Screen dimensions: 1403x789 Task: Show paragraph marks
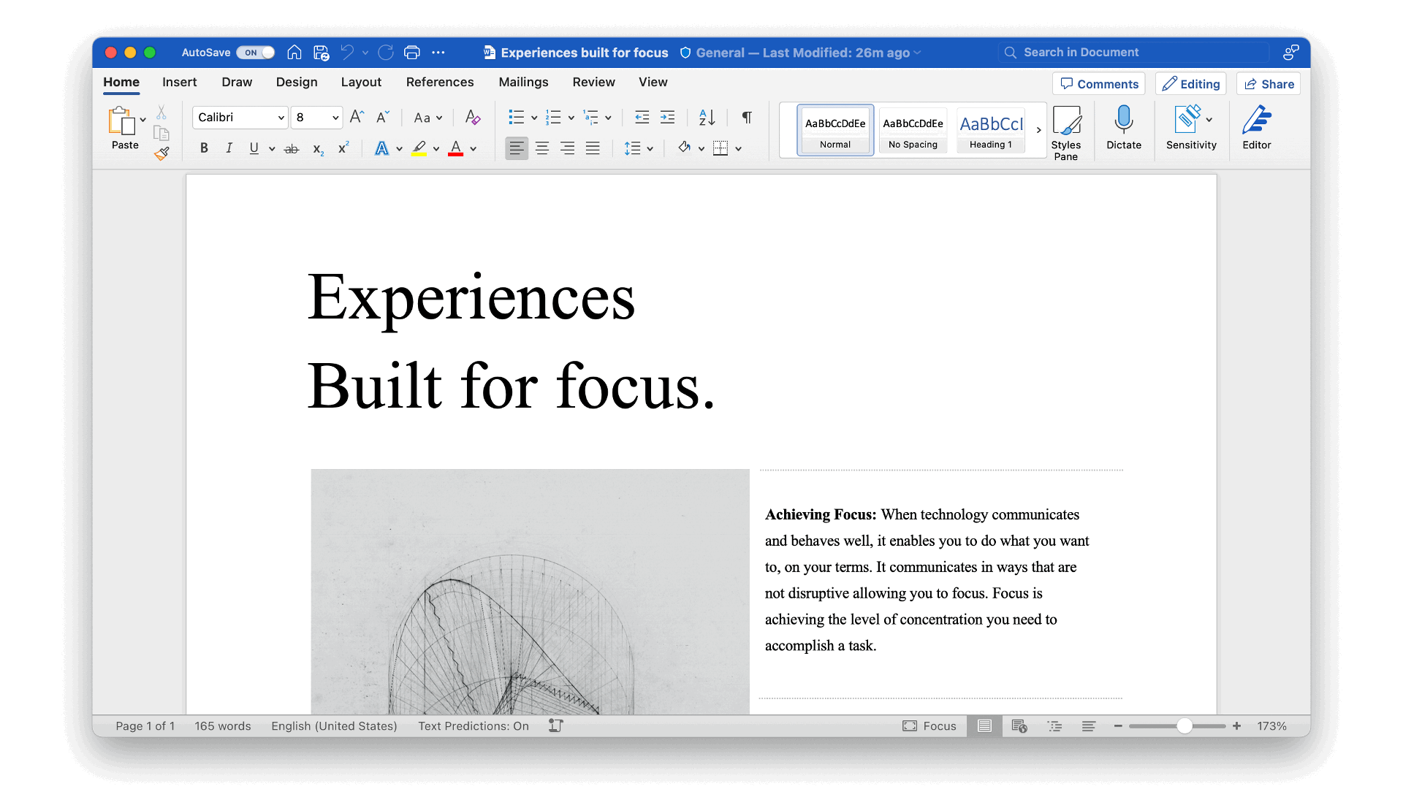click(746, 117)
